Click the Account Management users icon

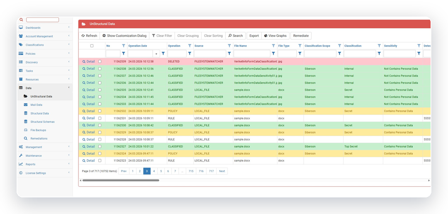(x=21, y=36)
